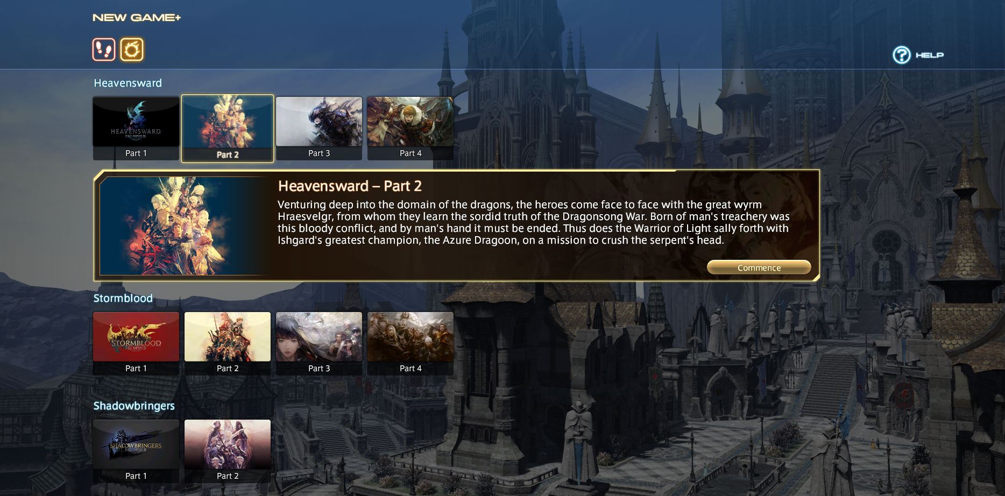Click the golden flame ring icon

pyautogui.click(x=132, y=49)
